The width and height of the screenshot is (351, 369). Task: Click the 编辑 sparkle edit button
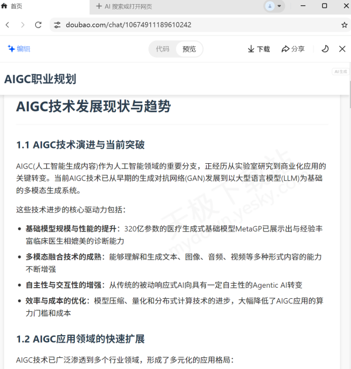[x=19, y=49]
